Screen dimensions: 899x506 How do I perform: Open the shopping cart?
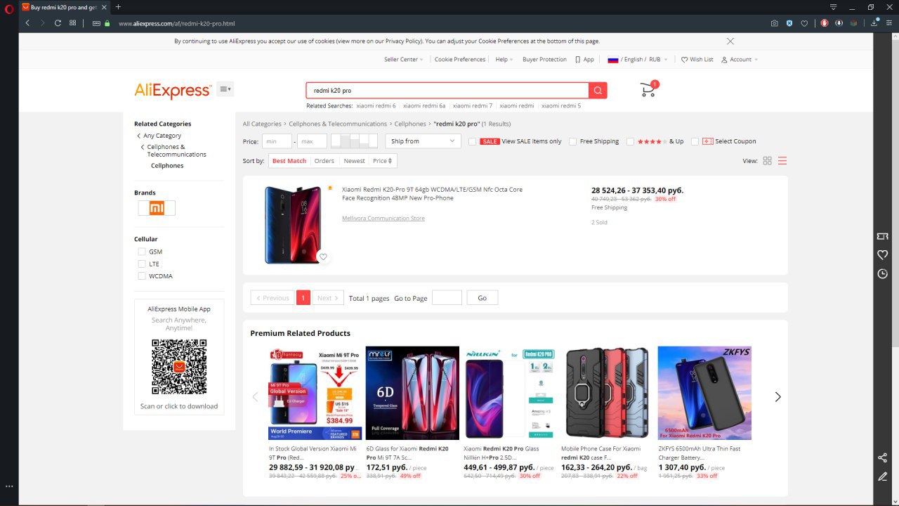coord(648,89)
